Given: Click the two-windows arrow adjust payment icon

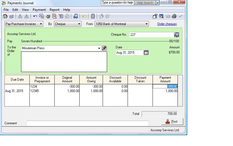Looking at the screenshot, I should [42, 16].
